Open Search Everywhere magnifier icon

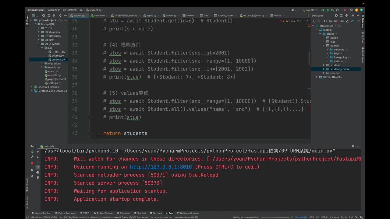click(x=352, y=10)
